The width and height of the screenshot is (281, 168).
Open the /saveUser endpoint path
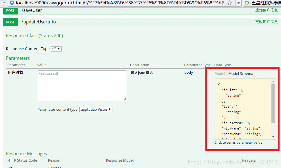tap(32, 10)
